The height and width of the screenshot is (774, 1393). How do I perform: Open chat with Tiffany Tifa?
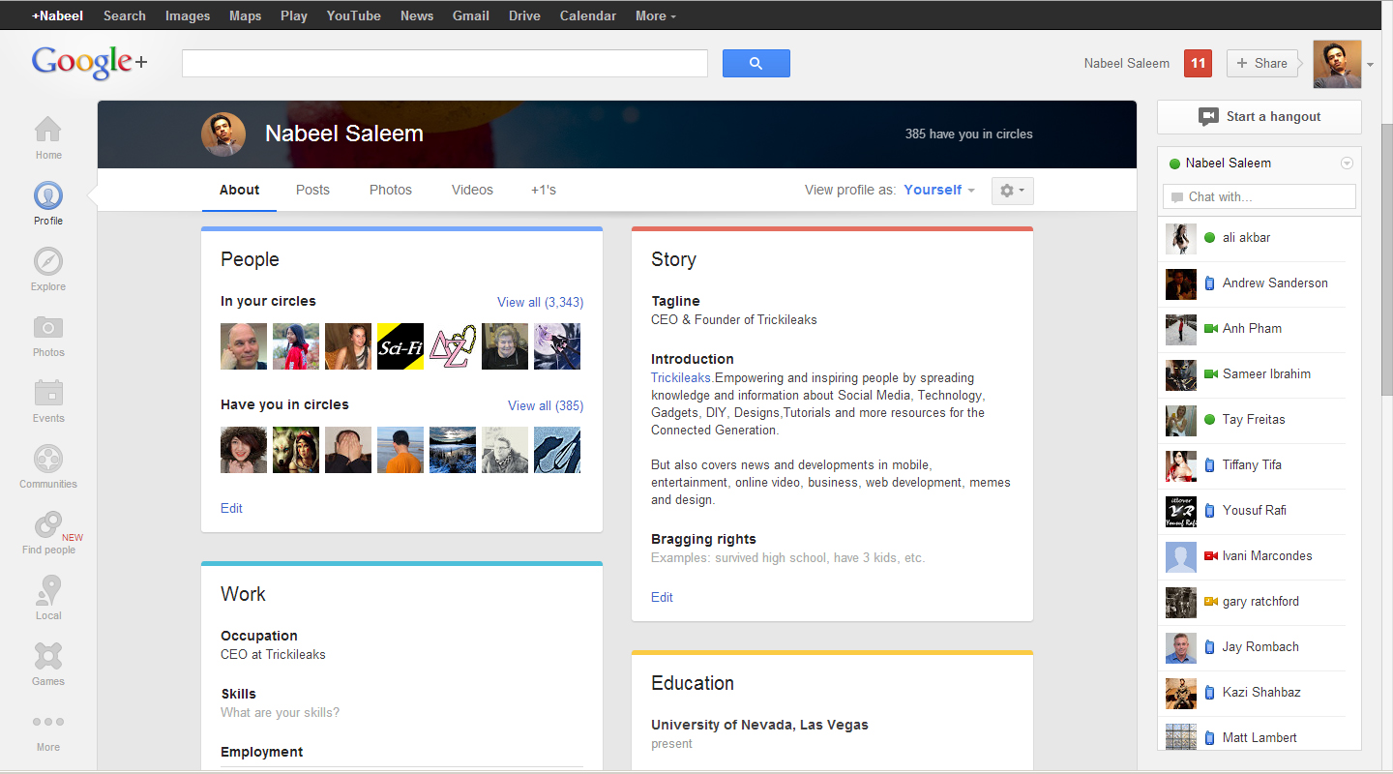1256,465
